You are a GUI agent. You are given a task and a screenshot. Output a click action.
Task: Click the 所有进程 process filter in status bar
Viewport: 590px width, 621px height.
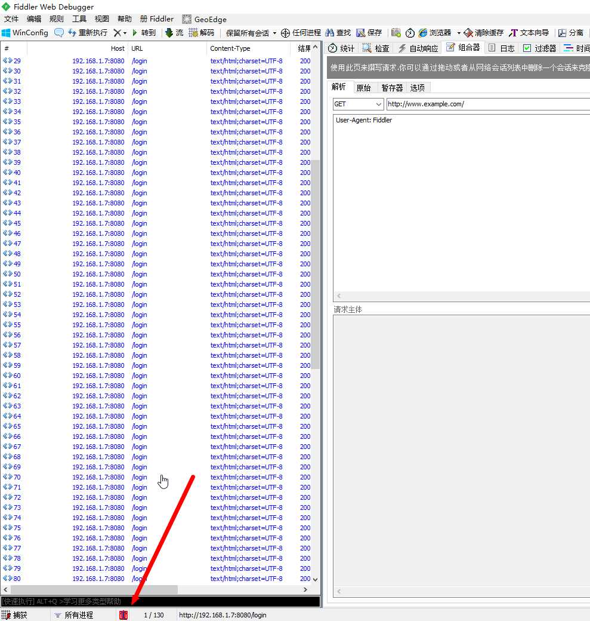pyautogui.click(x=73, y=614)
